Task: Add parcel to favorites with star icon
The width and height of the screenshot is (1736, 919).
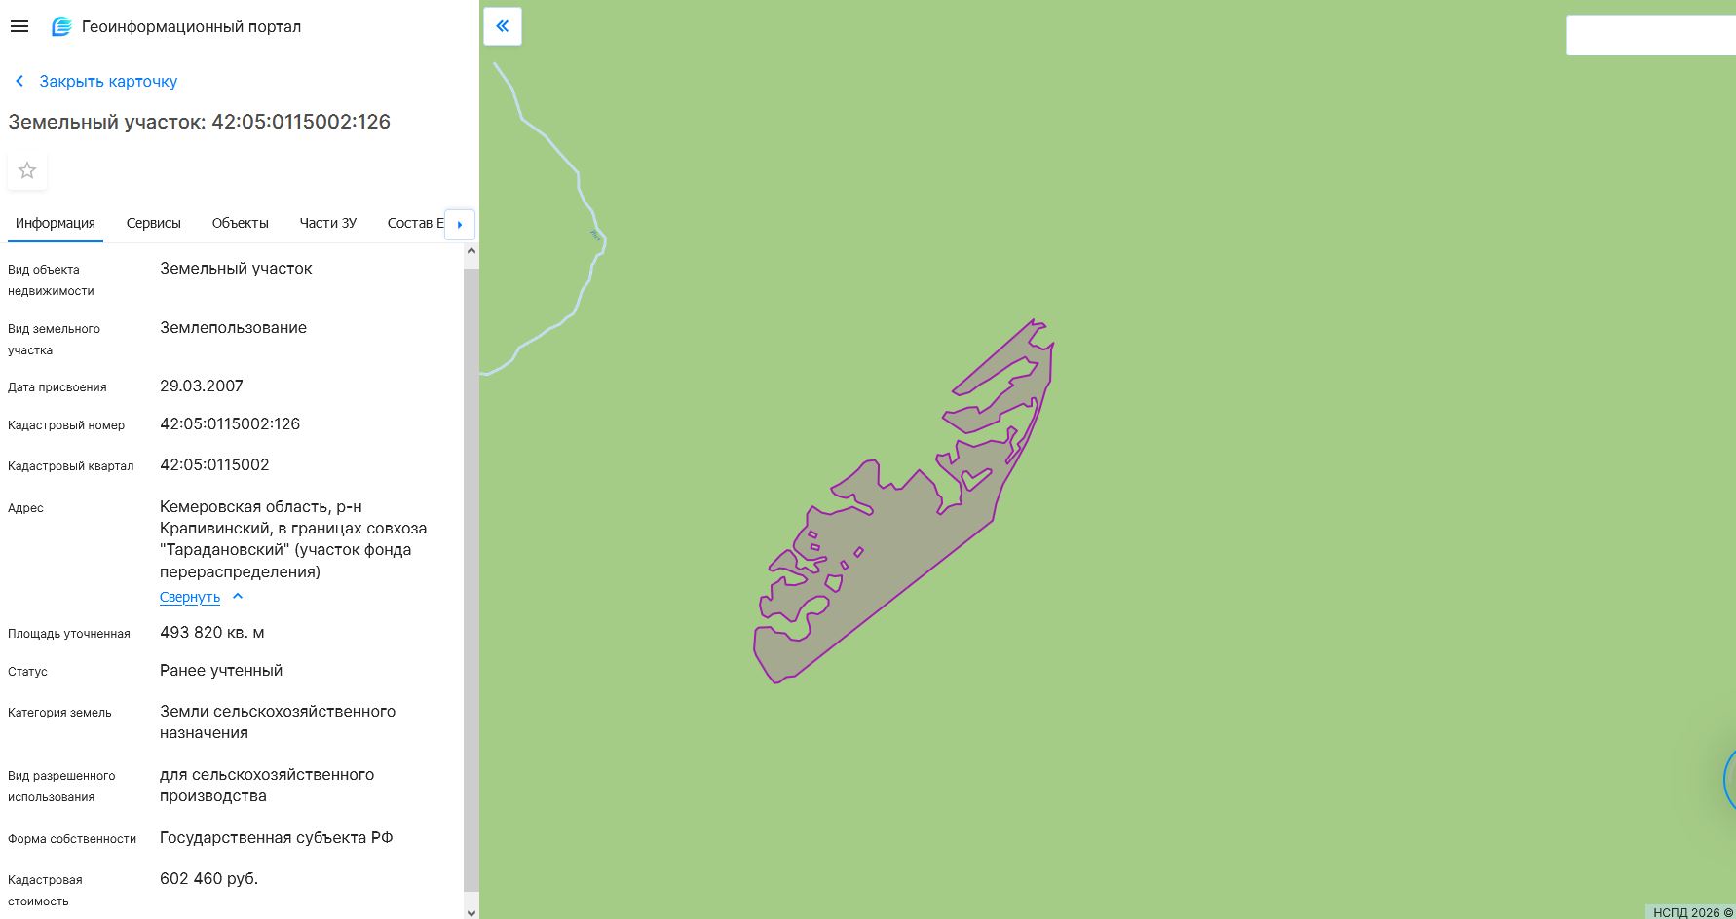Action: [27, 170]
